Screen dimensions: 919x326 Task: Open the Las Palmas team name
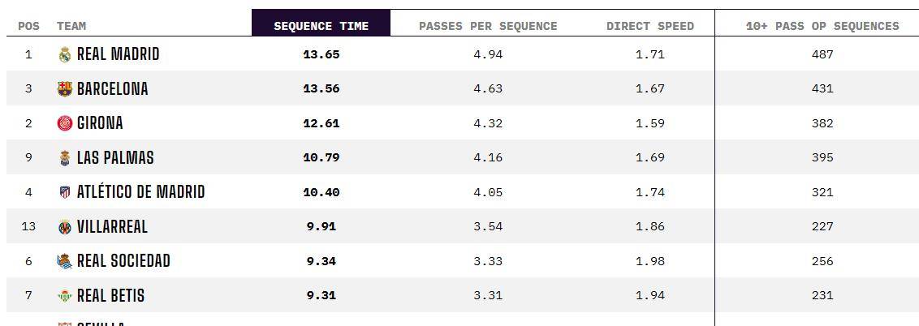point(115,158)
